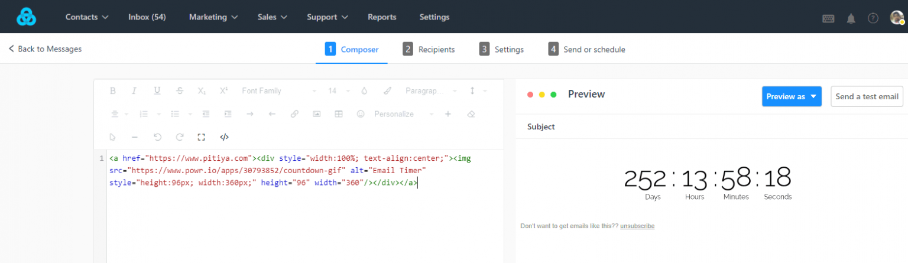The width and height of the screenshot is (908, 263).
Task: Toggle Underline formatting
Action: (x=157, y=91)
